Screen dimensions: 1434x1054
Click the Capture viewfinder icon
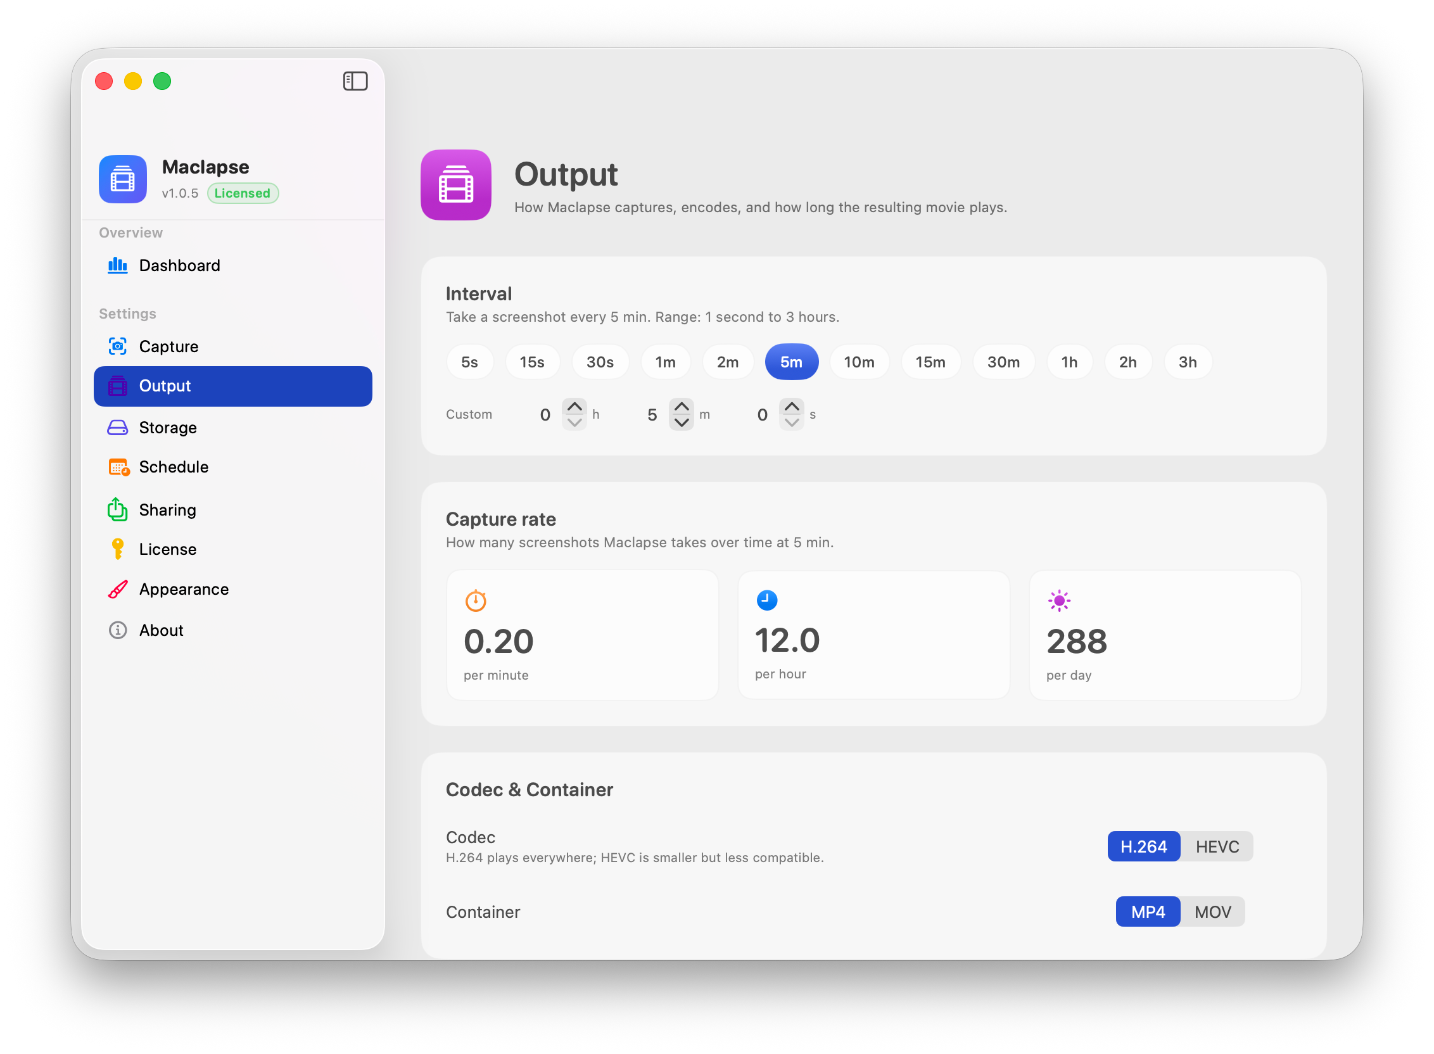[x=117, y=346]
